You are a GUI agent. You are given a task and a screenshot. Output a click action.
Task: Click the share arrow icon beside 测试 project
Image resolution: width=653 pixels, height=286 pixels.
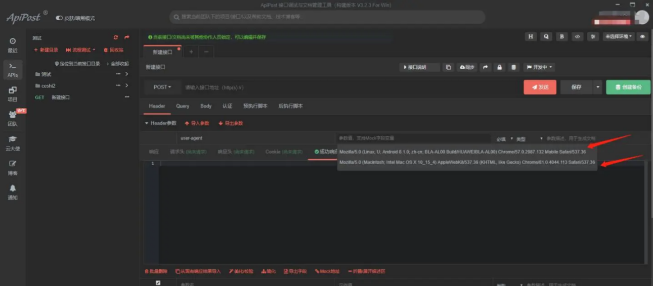click(x=127, y=37)
